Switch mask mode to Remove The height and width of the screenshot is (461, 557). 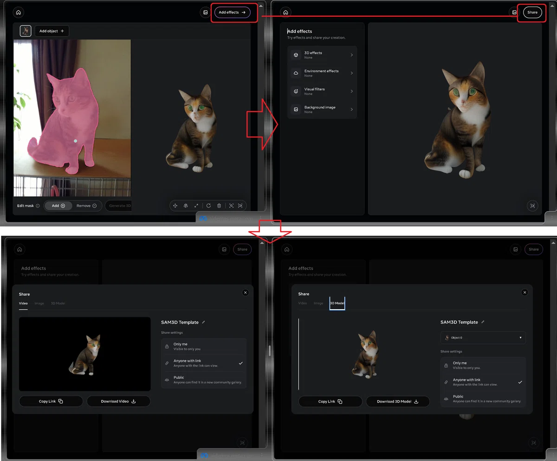(x=86, y=206)
